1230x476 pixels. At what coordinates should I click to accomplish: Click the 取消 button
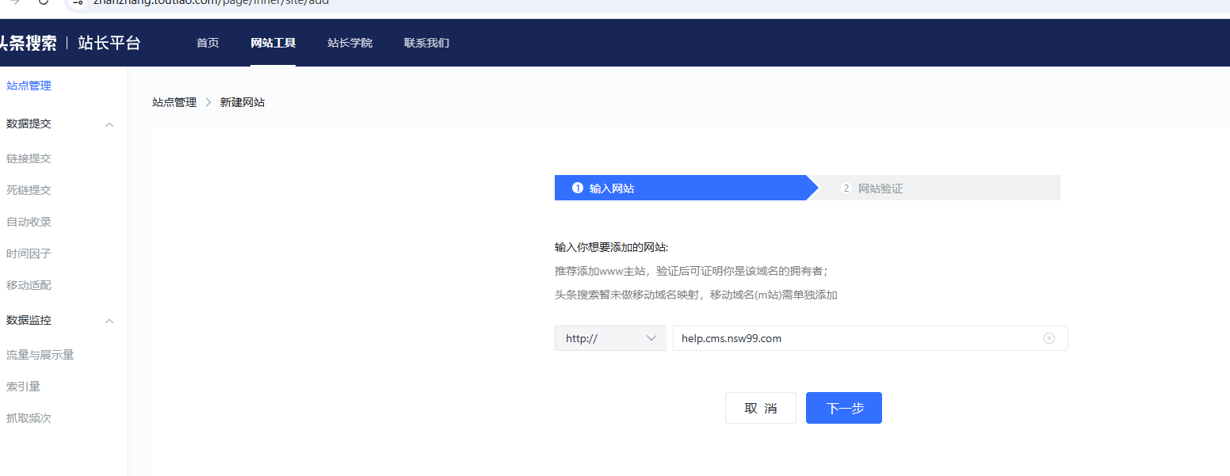tap(761, 408)
